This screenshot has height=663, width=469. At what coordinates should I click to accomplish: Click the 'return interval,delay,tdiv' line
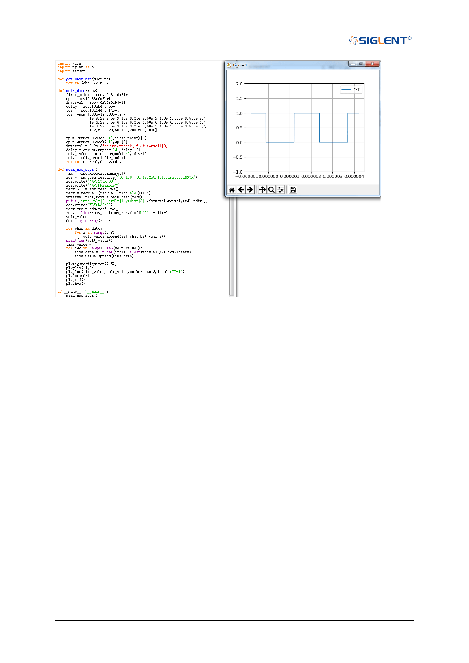coord(94,162)
